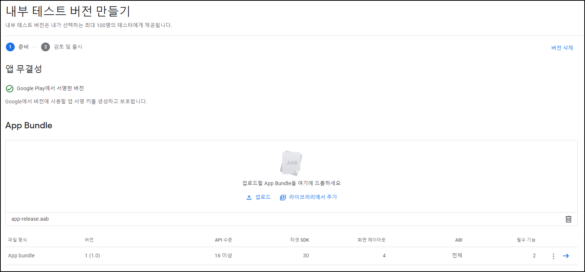Click the app-release.aab file name
585x272 pixels.
[x=30, y=219]
